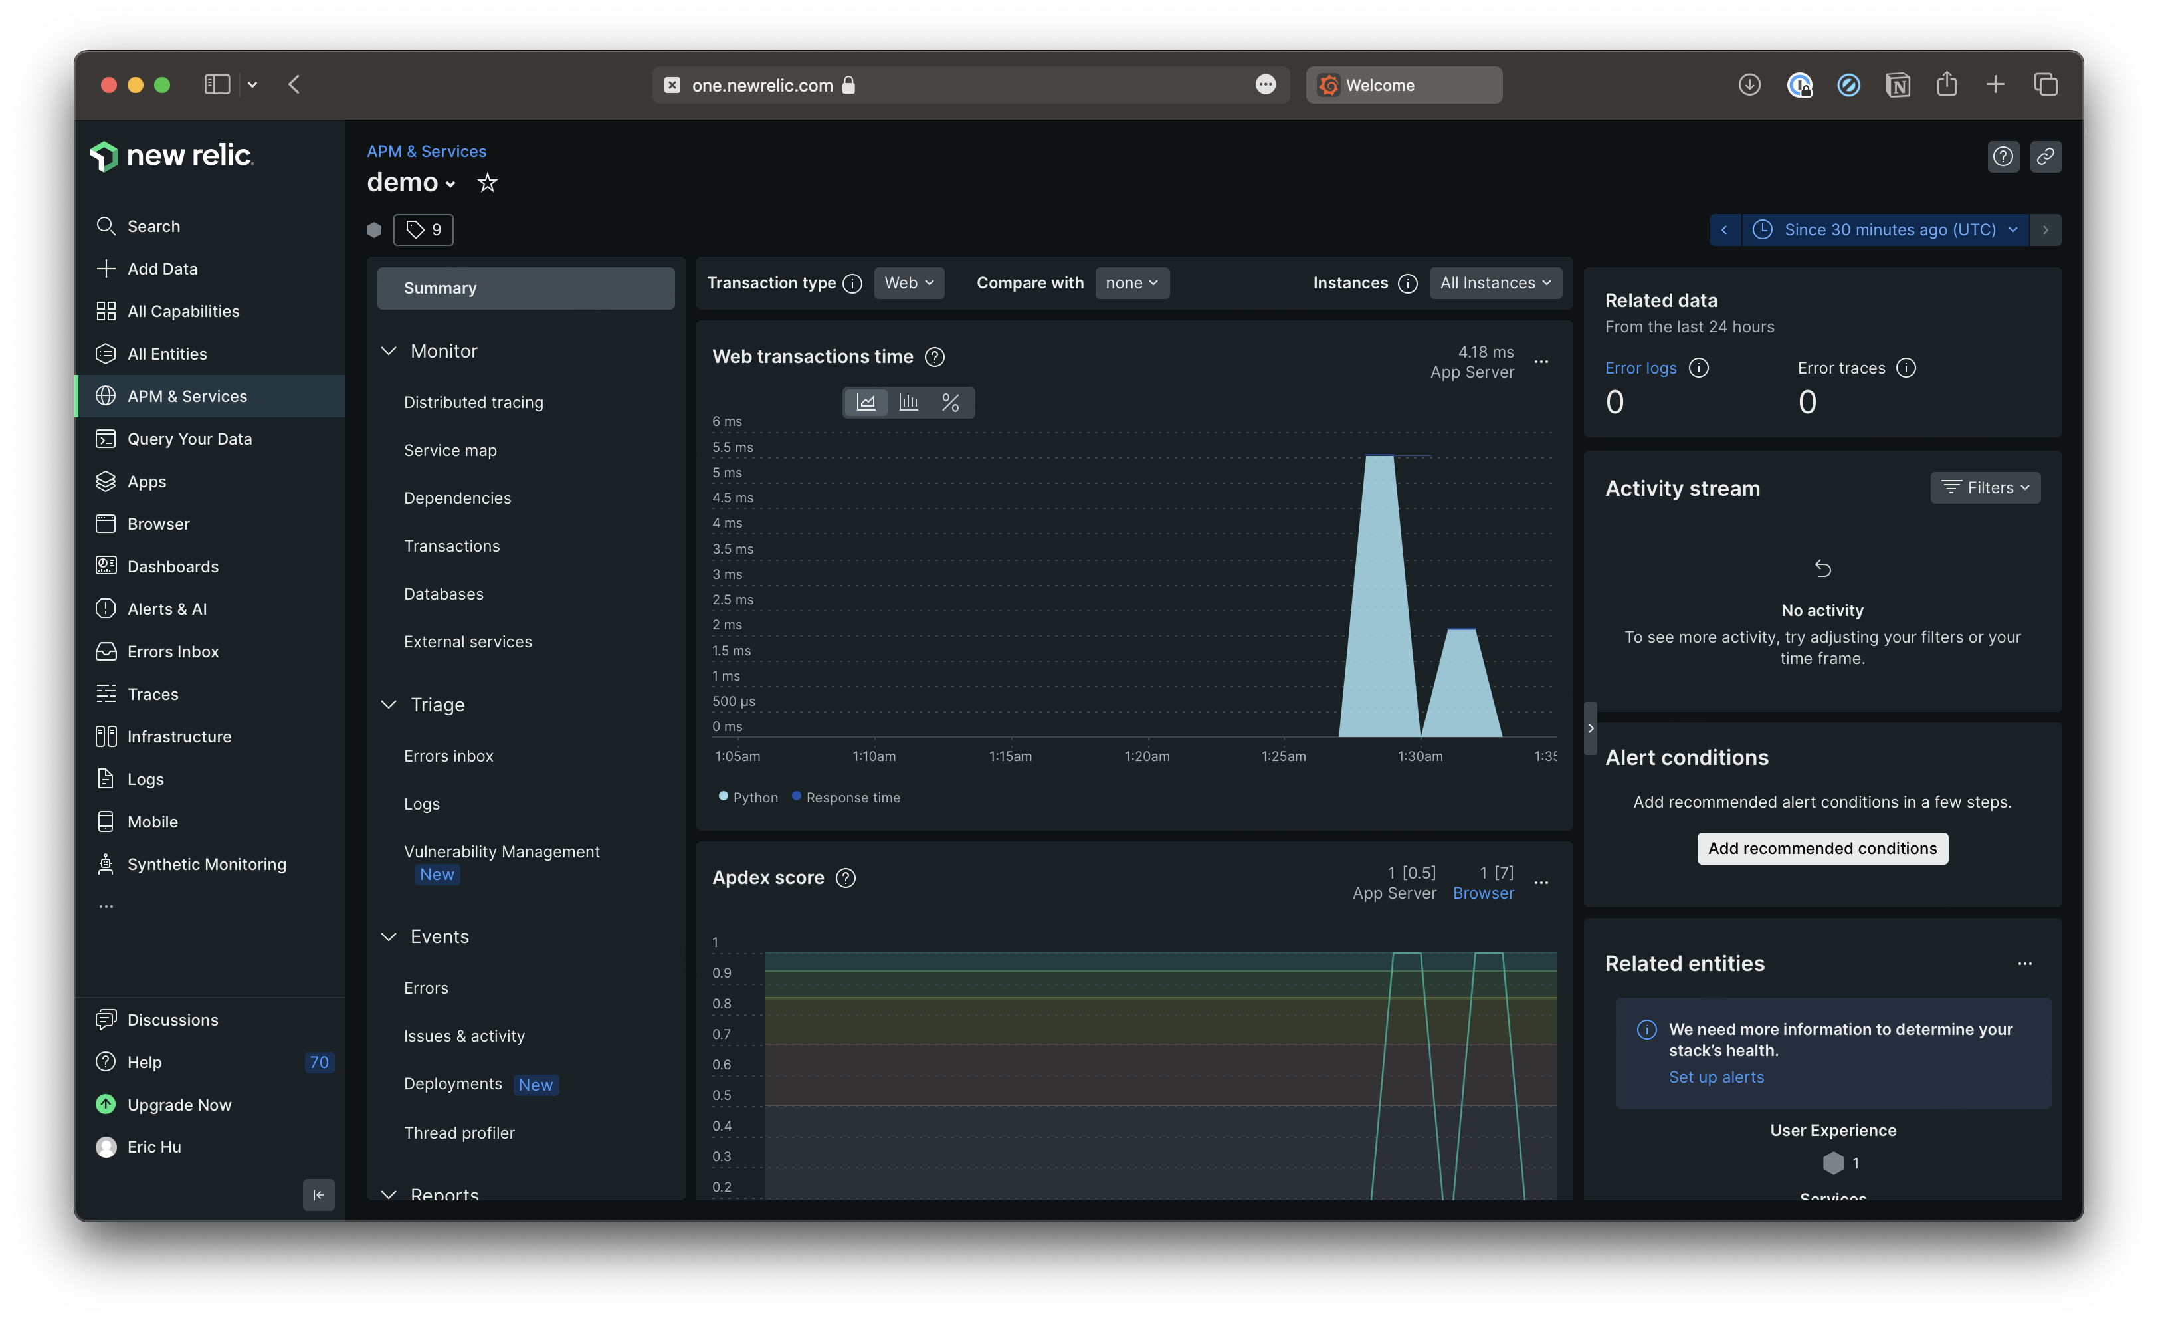Click the favorite star next to demo

tap(487, 183)
